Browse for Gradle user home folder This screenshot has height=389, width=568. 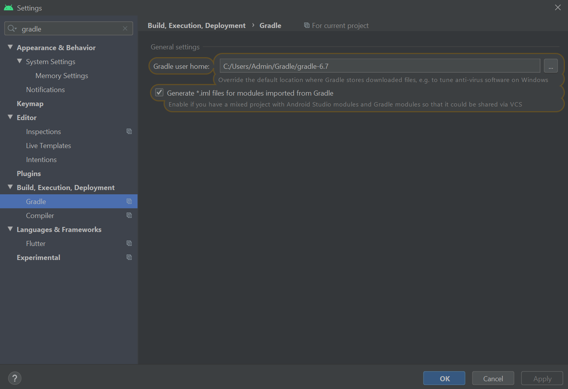551,66
